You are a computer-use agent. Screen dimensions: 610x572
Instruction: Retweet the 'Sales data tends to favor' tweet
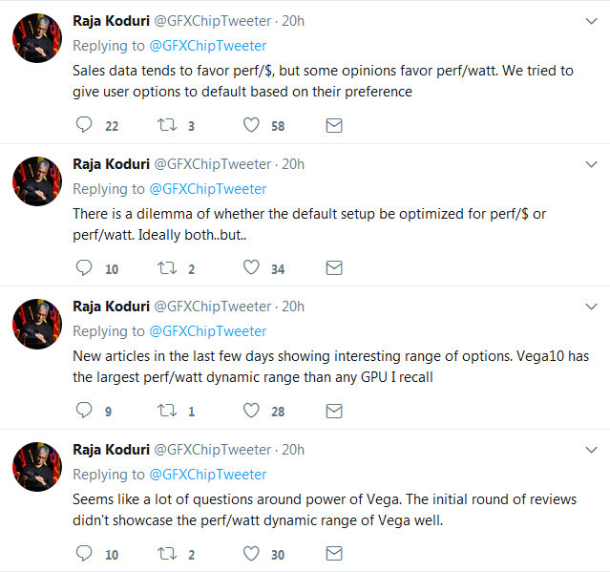(x=168, y=125)
